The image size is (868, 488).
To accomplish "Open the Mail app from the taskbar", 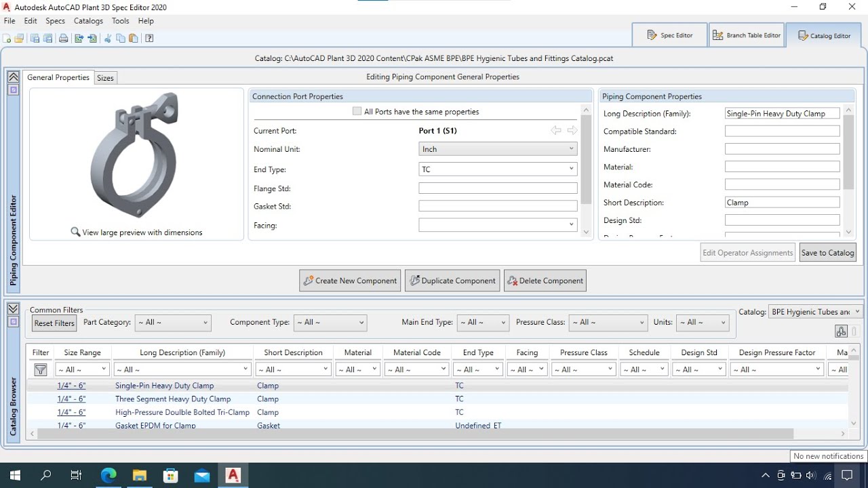I will [201, 476].
